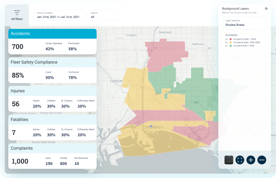The image size is (276, 178).
Task: Click the fullscreen map icon
Action: coord(240,160)
